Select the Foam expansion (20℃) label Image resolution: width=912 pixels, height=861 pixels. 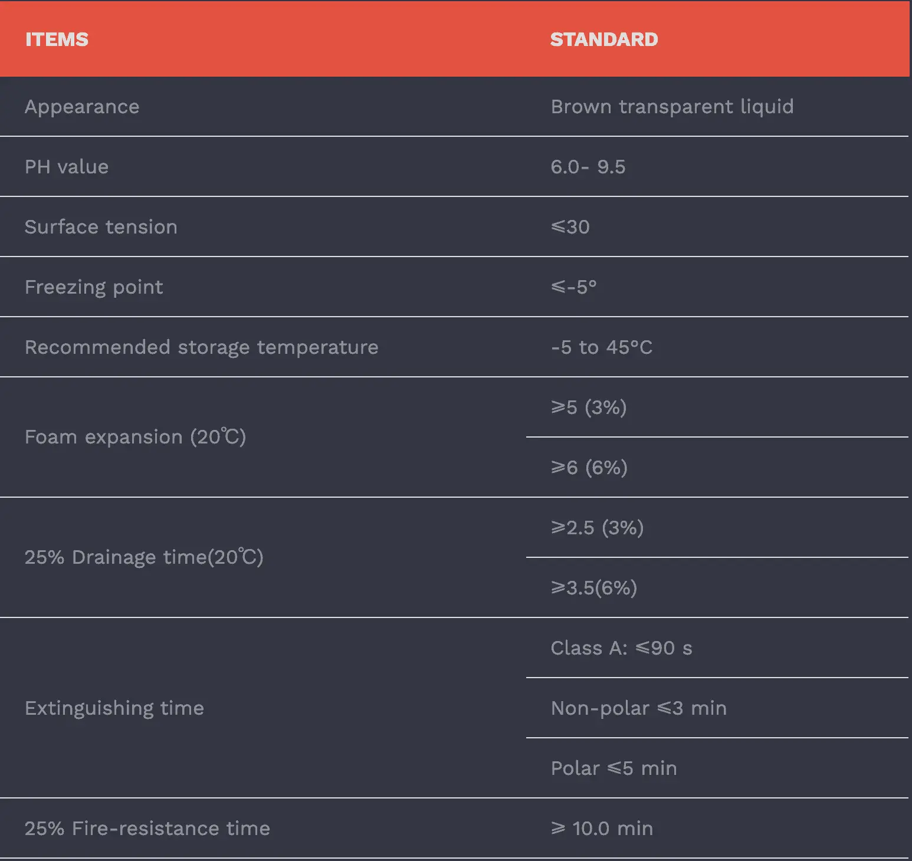pos(135,437)
